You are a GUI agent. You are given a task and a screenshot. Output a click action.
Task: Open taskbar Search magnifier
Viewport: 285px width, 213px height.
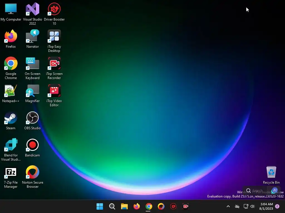(x=112, y=206)
